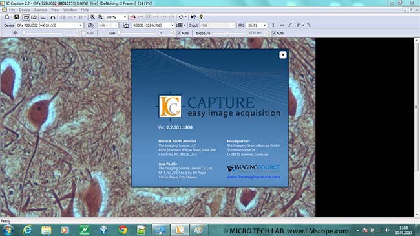420x236 pixels.
Task: Open the Device menu
Action: coord(25,10)
